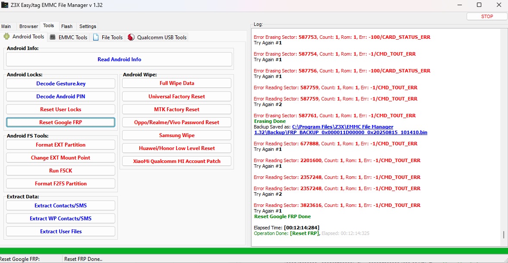
Task: Start XiaoMi Qualcomm MI Account Patch
Action: [x=177, y=161]
